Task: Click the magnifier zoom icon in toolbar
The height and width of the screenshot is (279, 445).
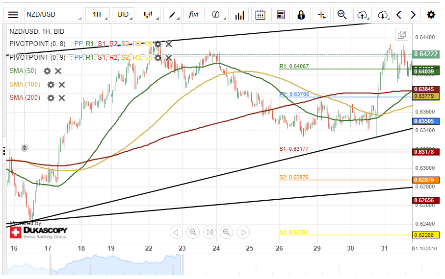Action: [x=342, y=15]
